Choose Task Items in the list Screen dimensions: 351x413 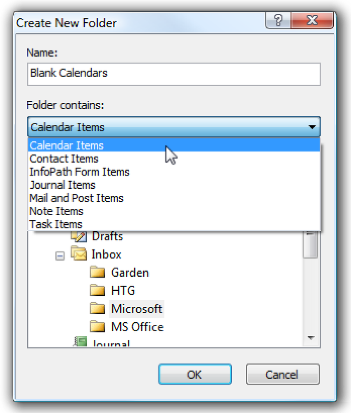(x=174, y=224)
